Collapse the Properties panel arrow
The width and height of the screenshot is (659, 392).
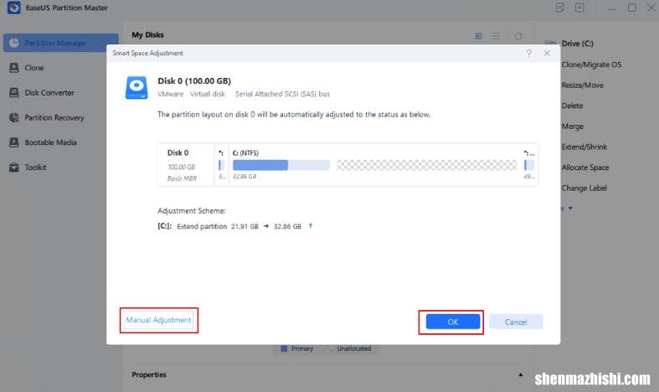520,374
